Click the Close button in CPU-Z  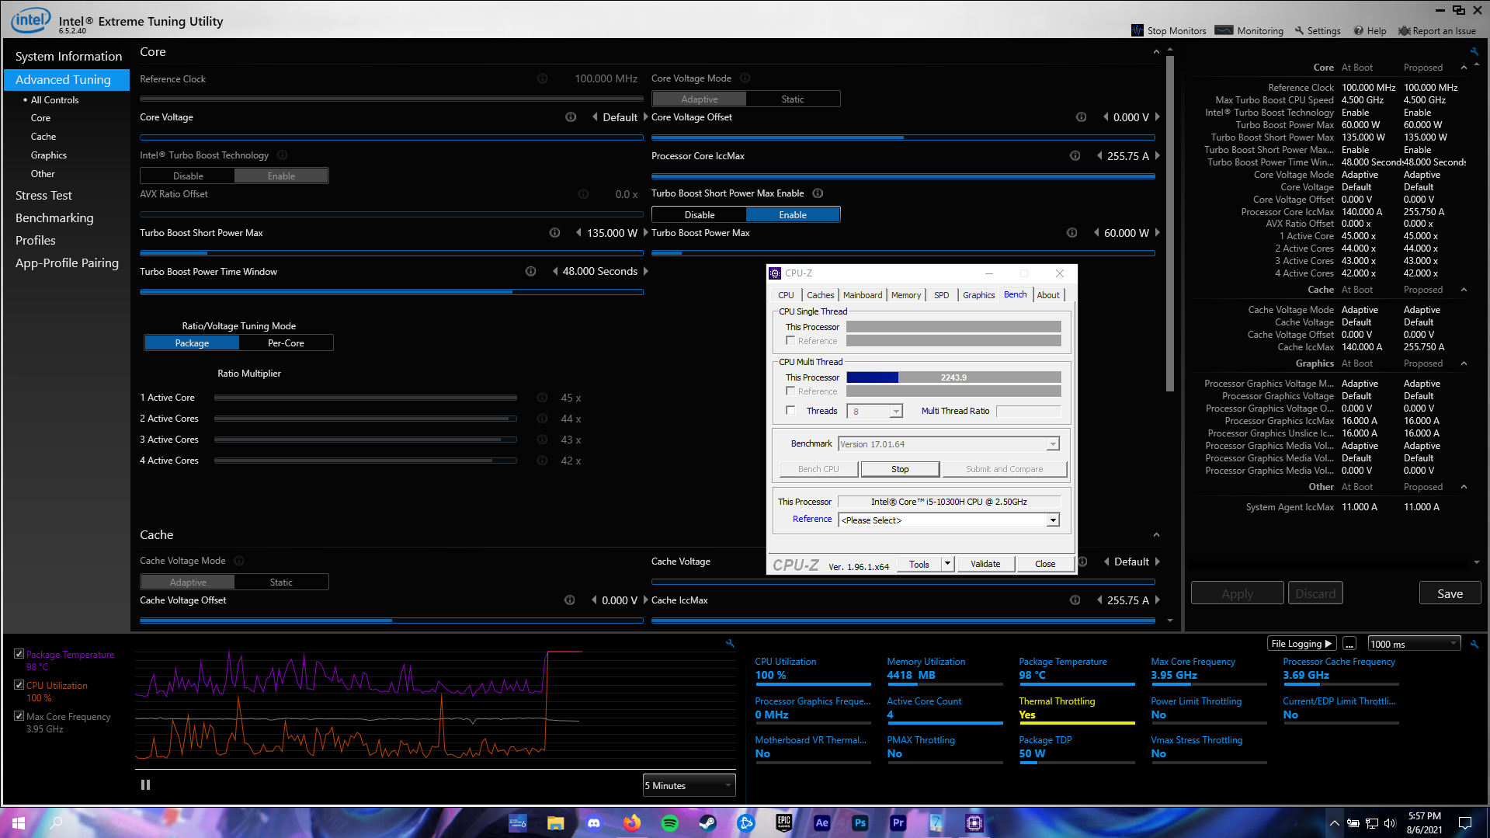tap(1045, 564)
